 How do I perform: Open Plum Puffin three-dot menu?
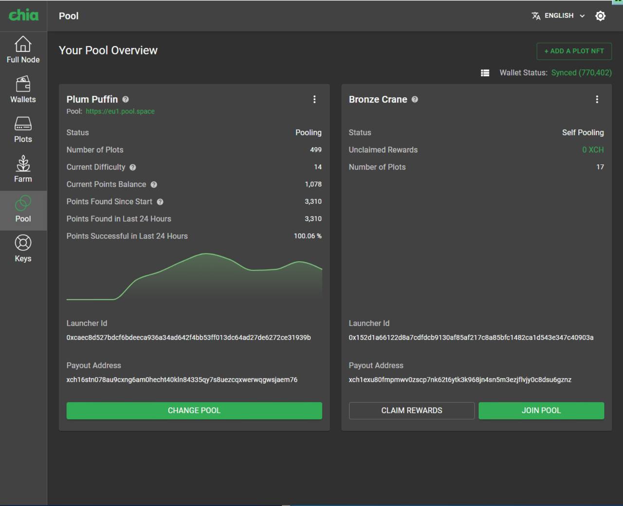tap(314, 99)
